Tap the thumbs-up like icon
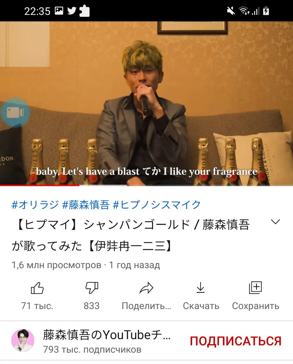Screen dimensions: 293x364 37,288
